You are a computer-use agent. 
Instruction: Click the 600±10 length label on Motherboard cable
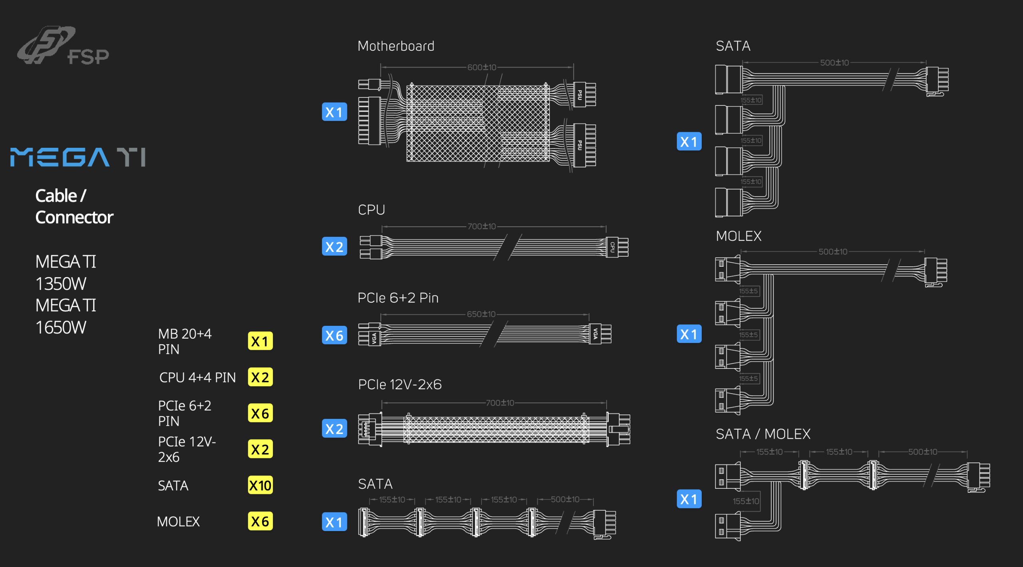coord(482,67)
